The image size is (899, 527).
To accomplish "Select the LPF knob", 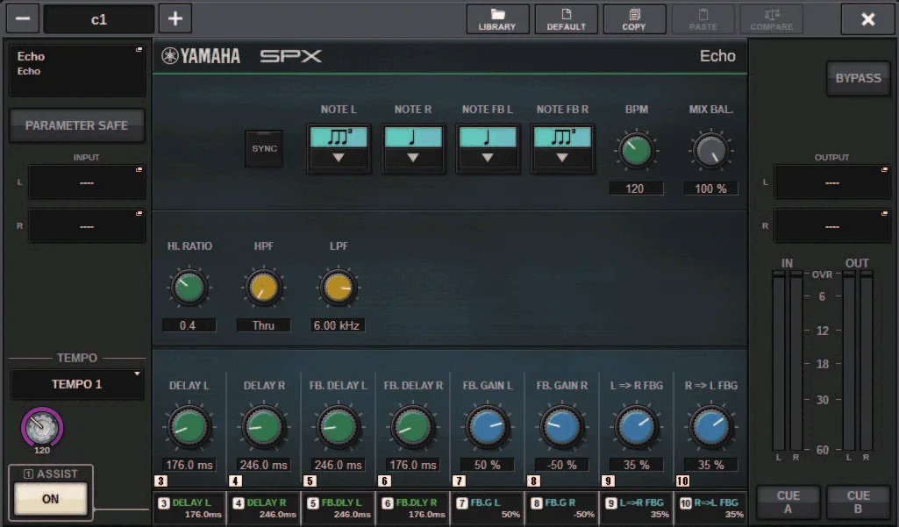I will [x=339, y=288].
